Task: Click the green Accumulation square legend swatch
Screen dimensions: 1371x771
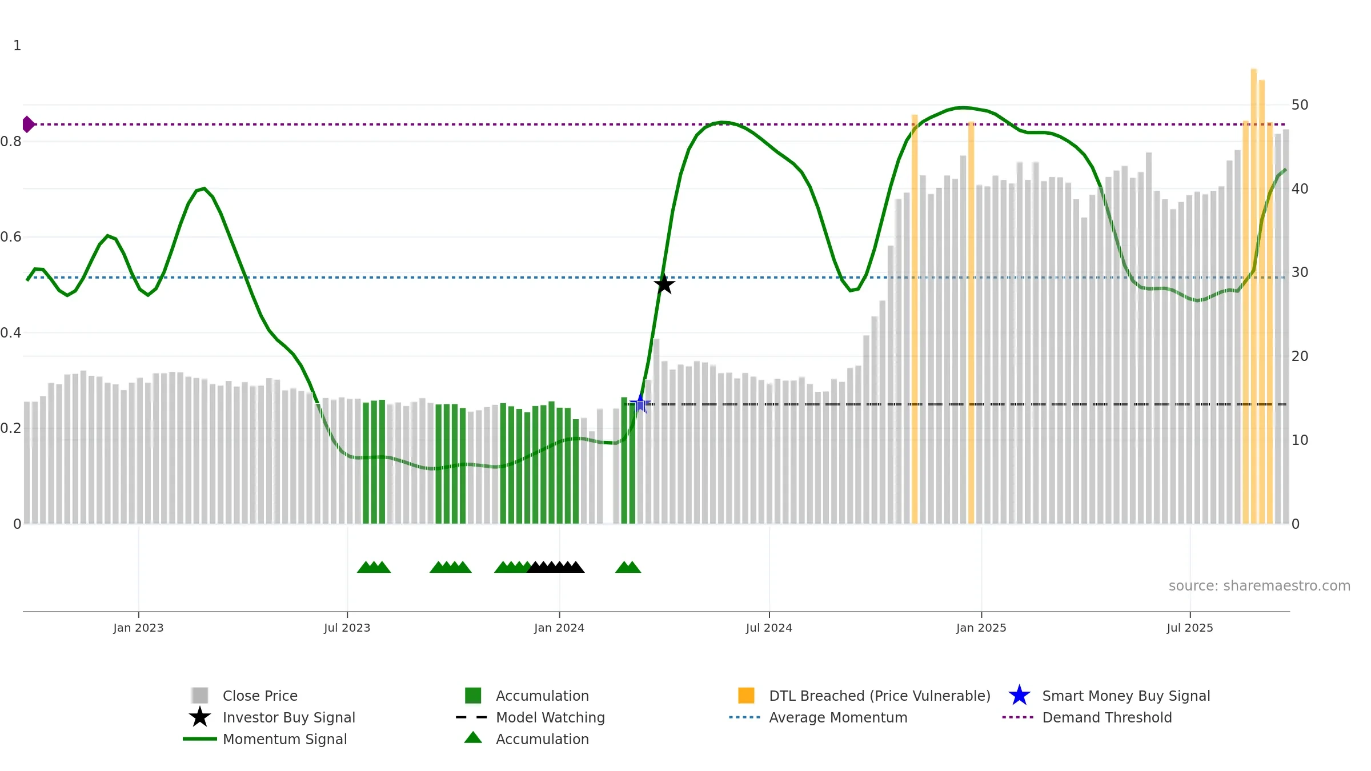Action: tap(473, 696)
